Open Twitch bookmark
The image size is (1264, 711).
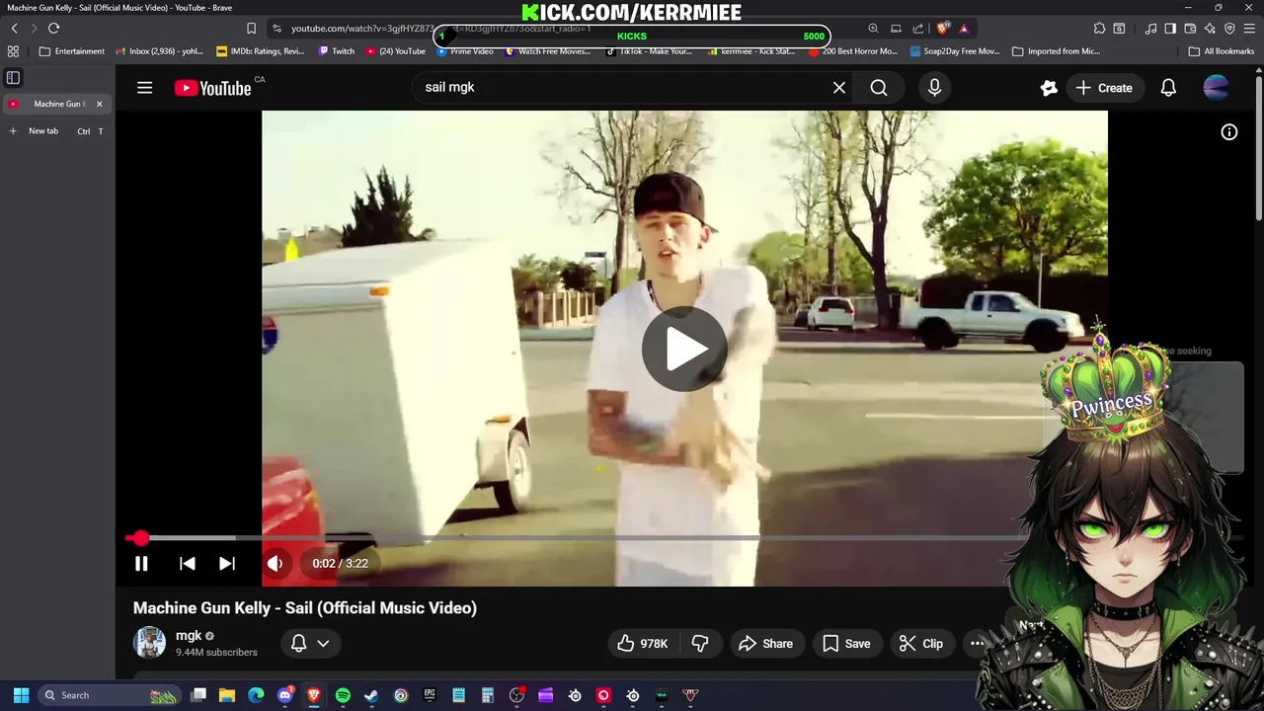coord(337,51)
